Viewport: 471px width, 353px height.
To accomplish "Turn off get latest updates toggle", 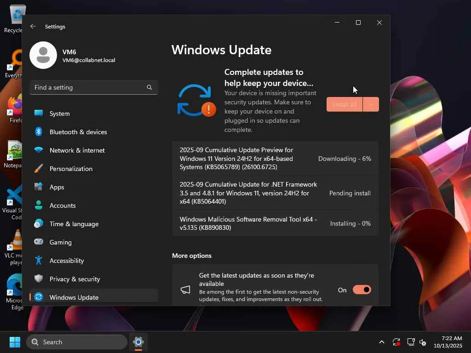I will pyautogui.click(x=362, y=290).
